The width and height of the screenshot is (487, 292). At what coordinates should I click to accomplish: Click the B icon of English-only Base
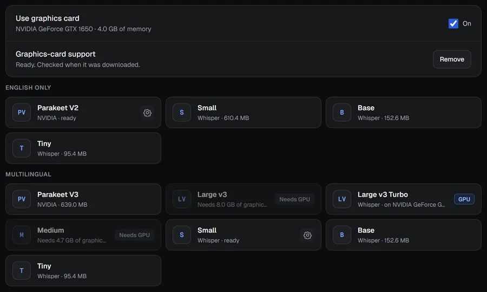pyautogui.click(x=342, y=112)
